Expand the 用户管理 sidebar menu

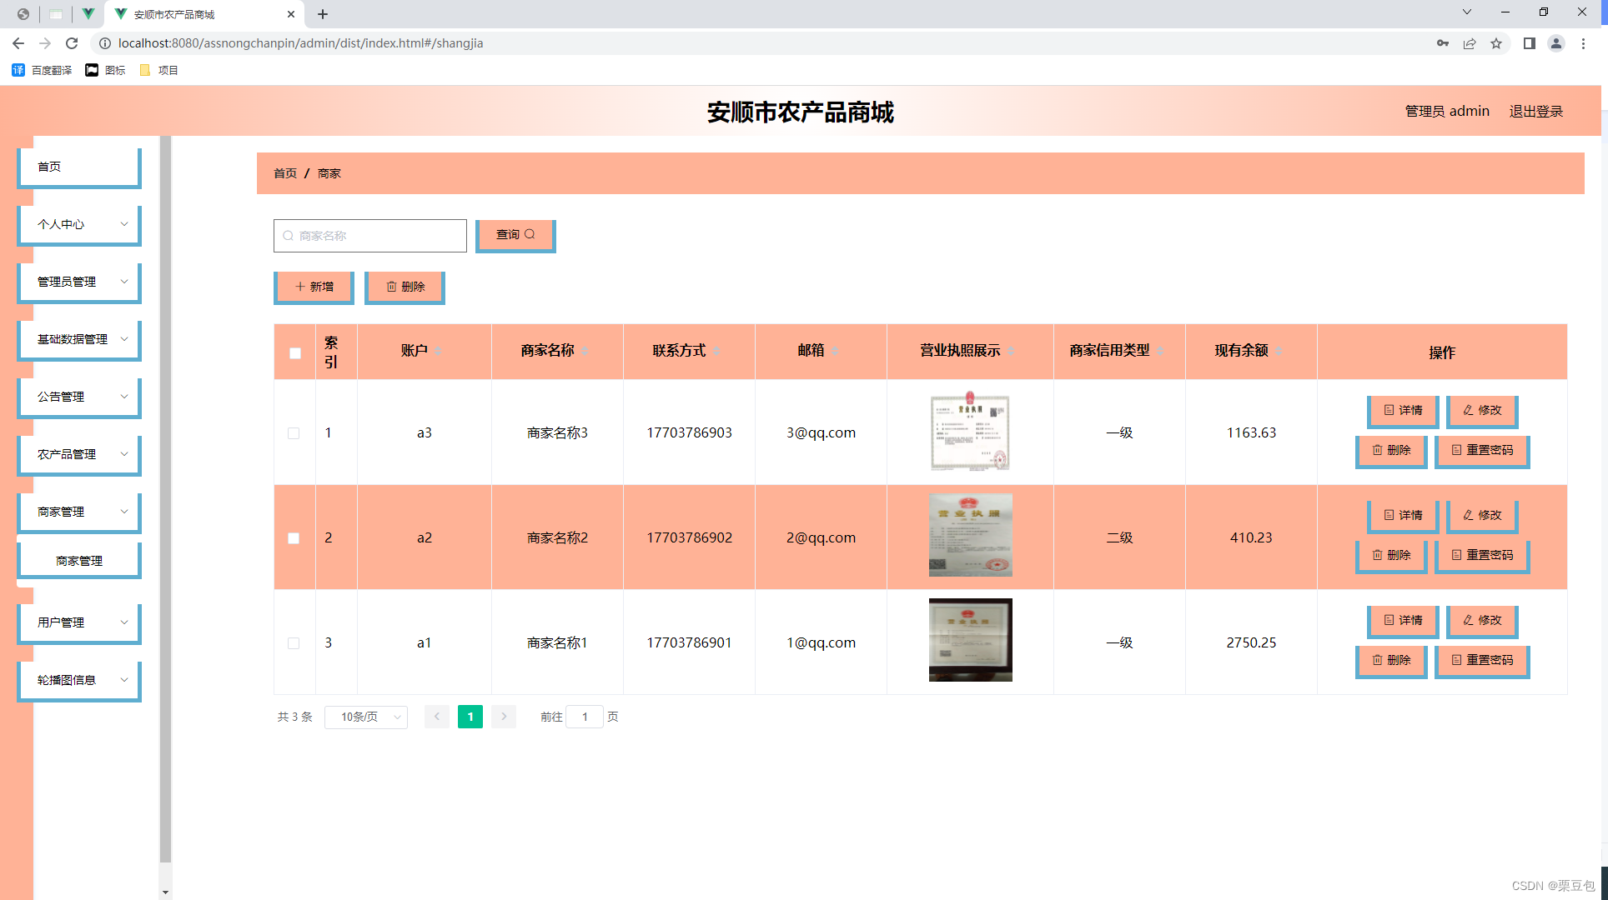click(x=80, y=622)
